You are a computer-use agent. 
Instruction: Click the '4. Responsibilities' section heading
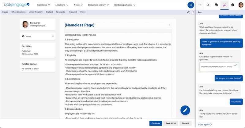[x=73, y=109]
